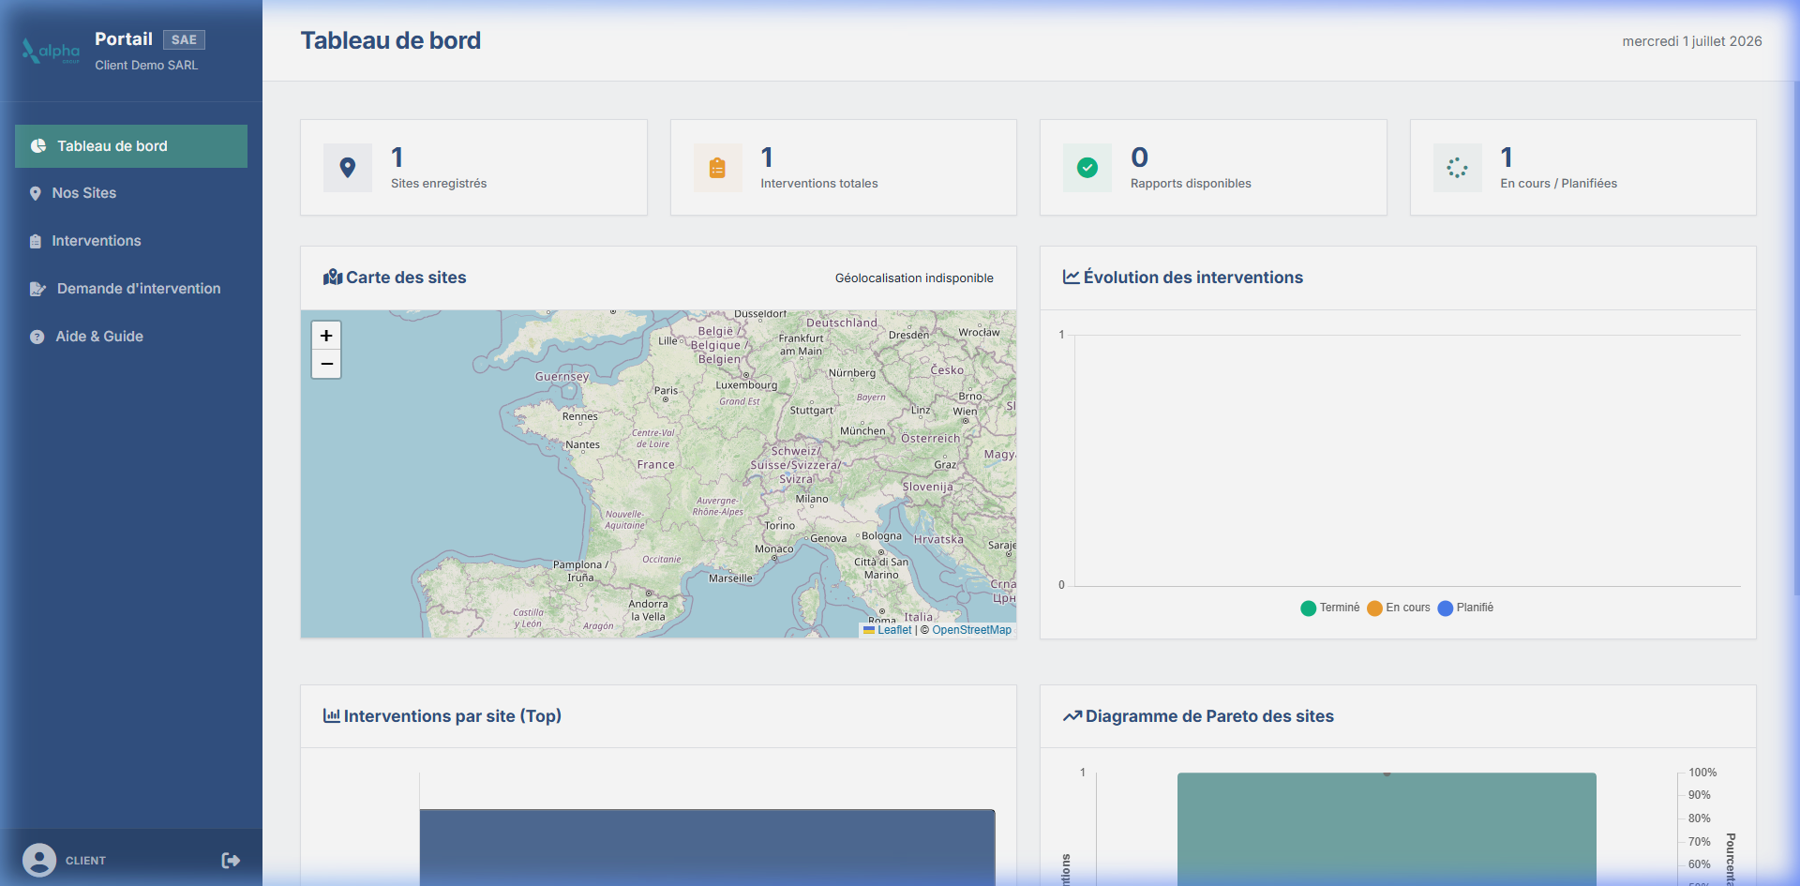Zoom in on the sites map
This screenshot has height=886, width=1800.
click(326, 336)
